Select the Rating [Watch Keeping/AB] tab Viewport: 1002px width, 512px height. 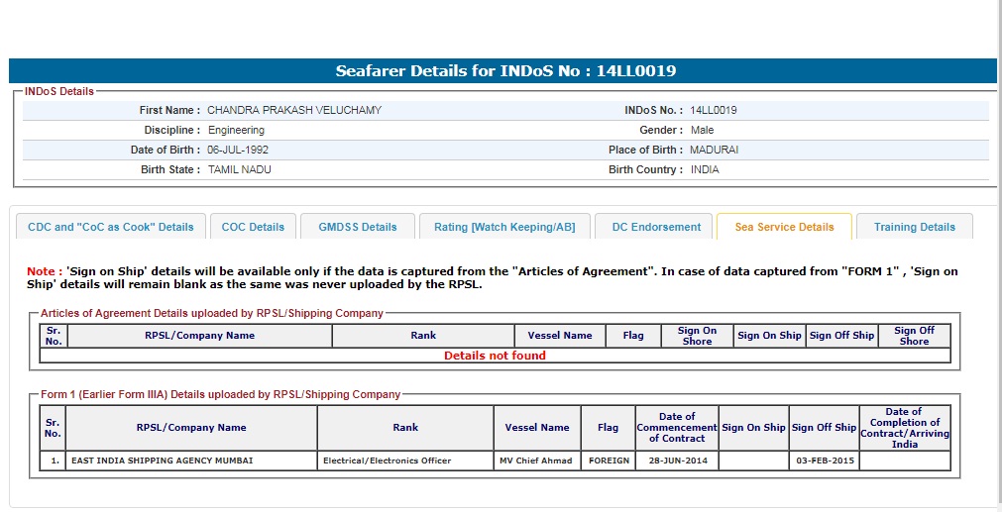(x=504, y=227)
